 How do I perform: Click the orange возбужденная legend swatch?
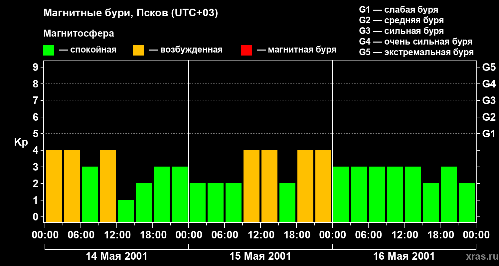tap(138, 50)
